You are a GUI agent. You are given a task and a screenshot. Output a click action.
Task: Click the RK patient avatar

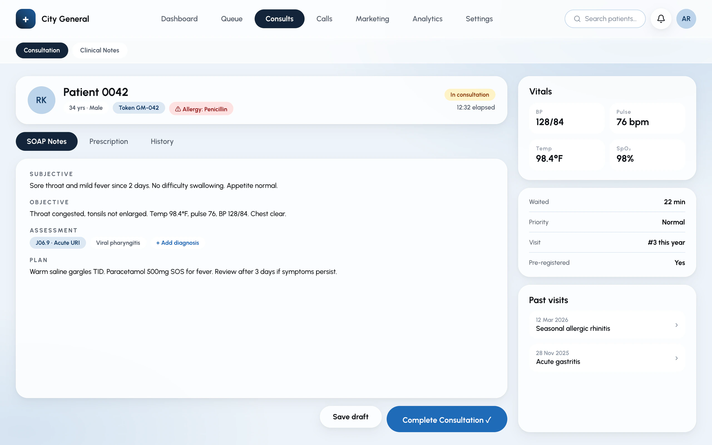[x=41, y=100]
